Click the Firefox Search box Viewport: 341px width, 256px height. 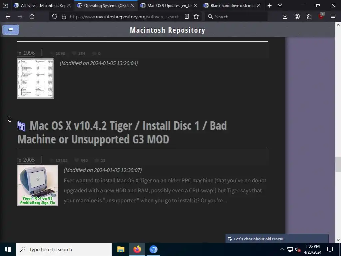tap(236, 17)
